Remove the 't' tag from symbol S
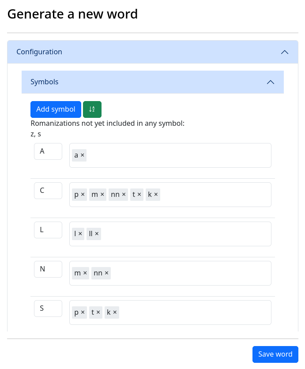The image size is (305, 369). click(x=98, y=313)
